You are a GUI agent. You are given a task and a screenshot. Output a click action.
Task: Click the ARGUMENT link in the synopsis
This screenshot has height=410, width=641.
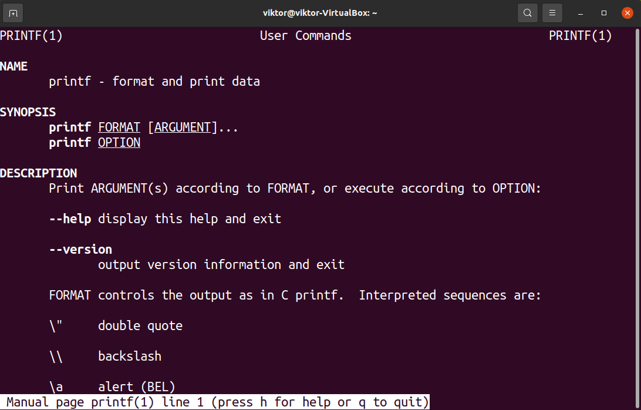click(x=182, y=127)
